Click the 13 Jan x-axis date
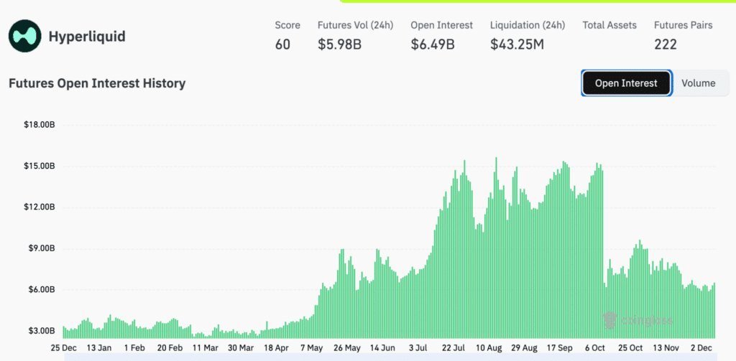The image size is (736, 361). point(98,348)
